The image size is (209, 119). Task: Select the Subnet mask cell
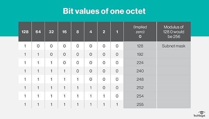173,46
